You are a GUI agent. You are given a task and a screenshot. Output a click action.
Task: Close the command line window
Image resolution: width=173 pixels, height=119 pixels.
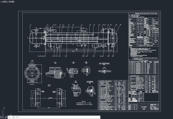3,117
